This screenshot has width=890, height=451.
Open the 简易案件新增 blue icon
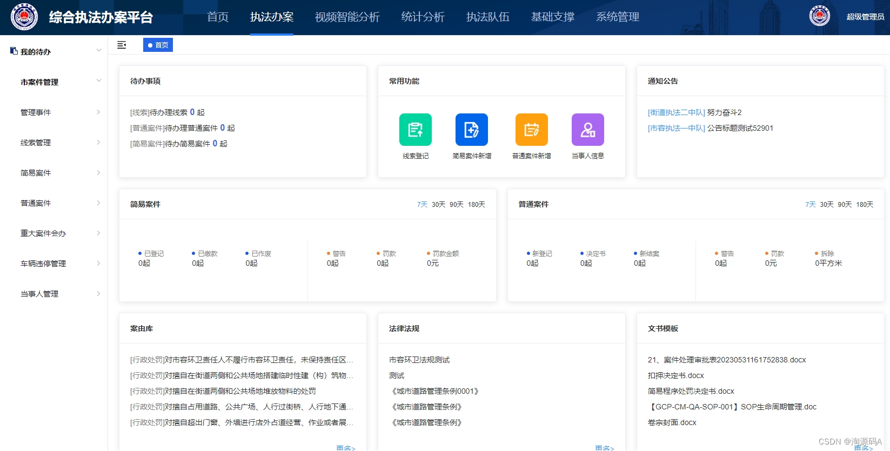pos(472,130)
